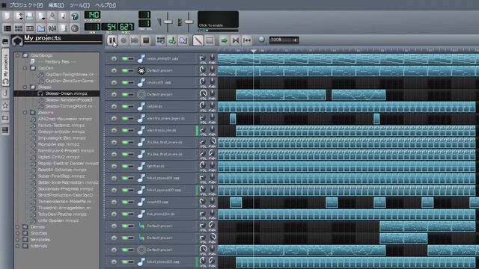
Task: Switch to My projects side tab
Action: click(5, 67)
